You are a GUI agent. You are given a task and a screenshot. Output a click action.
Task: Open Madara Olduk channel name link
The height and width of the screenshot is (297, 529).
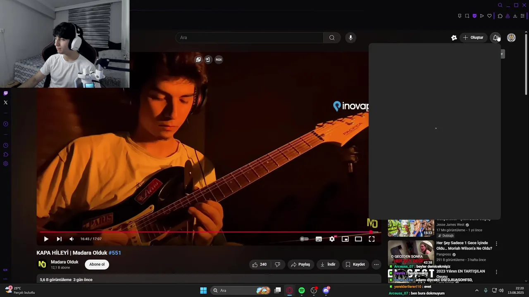tap(64, 262)
